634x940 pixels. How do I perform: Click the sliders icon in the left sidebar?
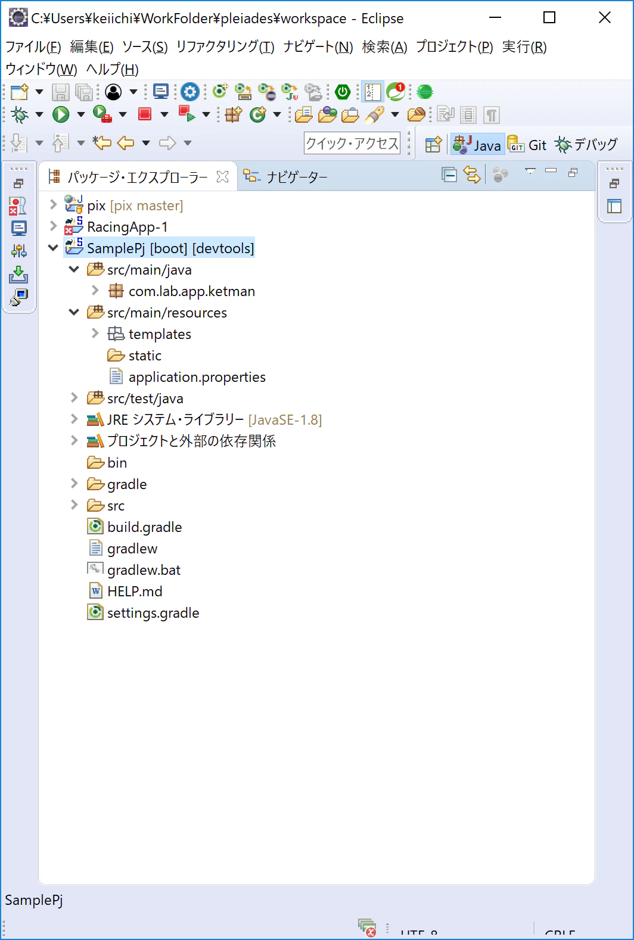[18, 251]
